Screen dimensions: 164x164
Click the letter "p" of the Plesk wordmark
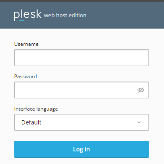[16, 16]
